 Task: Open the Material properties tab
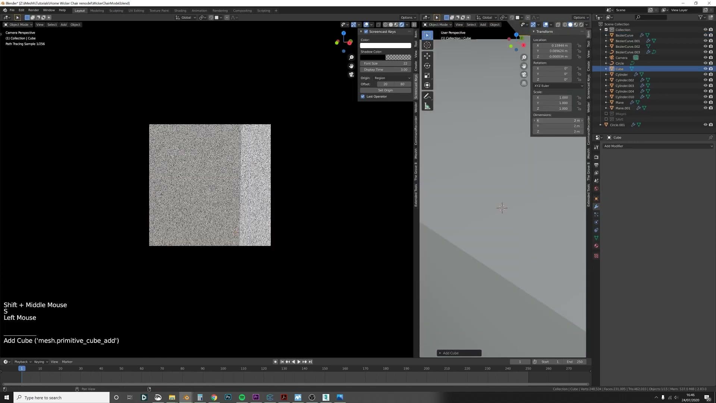point(596,246)
